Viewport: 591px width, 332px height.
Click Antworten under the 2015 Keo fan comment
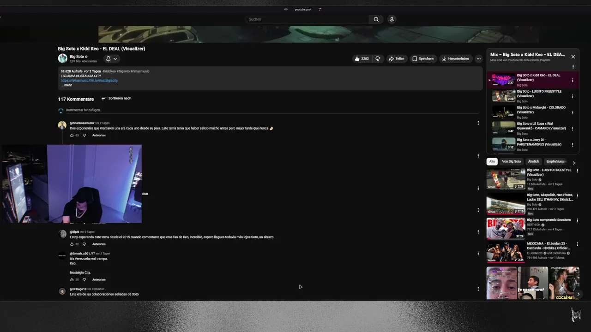pyautogui.click(x=99, y=244)
